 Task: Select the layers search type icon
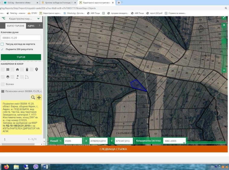pyautogui.click(x=8, y=77)
